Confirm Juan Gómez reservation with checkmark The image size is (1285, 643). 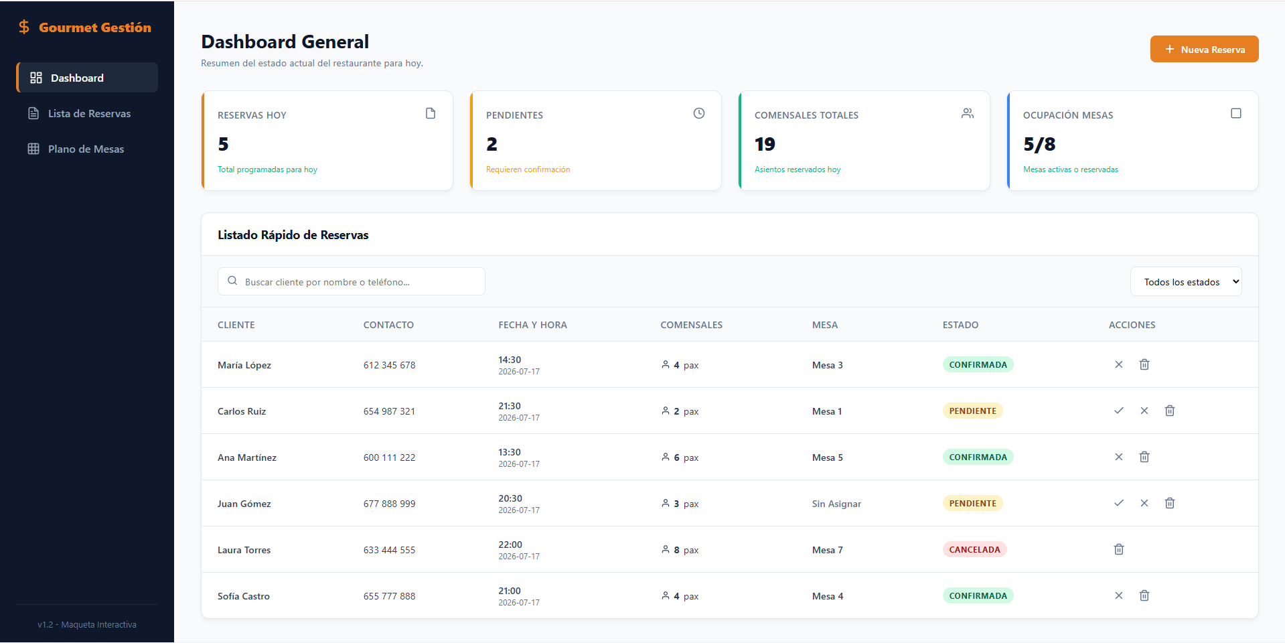tap(1118, 503)
